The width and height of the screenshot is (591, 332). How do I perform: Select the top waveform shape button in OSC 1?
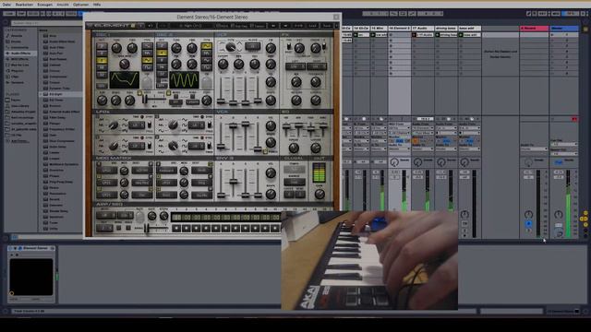click(x=147, y=45)
